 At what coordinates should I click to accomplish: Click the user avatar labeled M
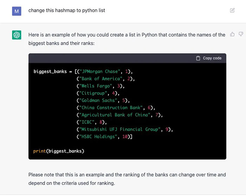(x=17, y=11)
